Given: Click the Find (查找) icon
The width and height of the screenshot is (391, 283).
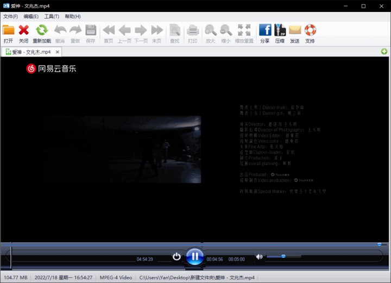Looking at the screenshot, I should pyautogui.click(x=175, y=30).
